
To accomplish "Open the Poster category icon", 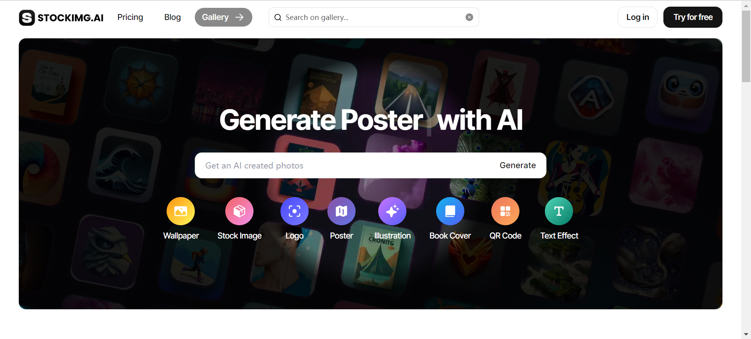I will pyautogui.click(x=341, y=211).
